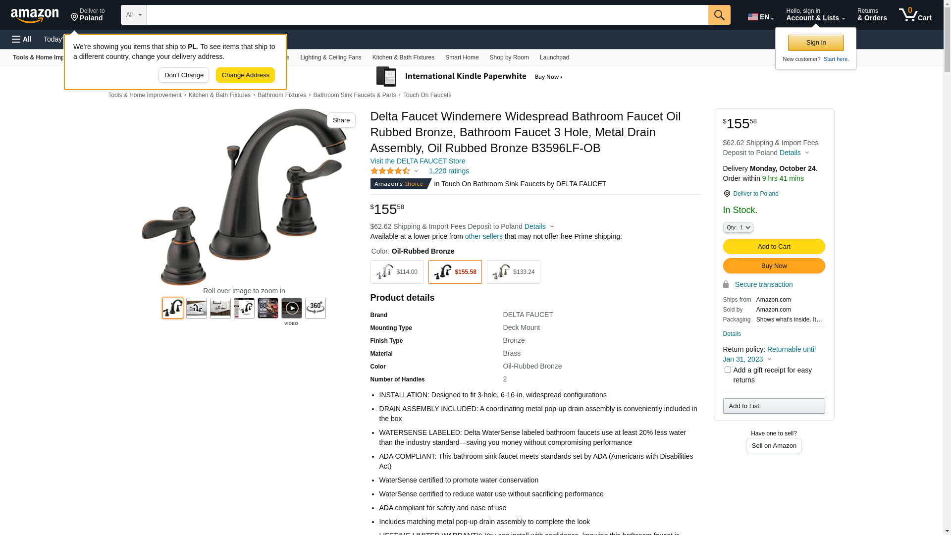Check the gift receipt checkbox
Image resolution: width=951 pixels, height=535 pixels.
(x=728, y=370)
